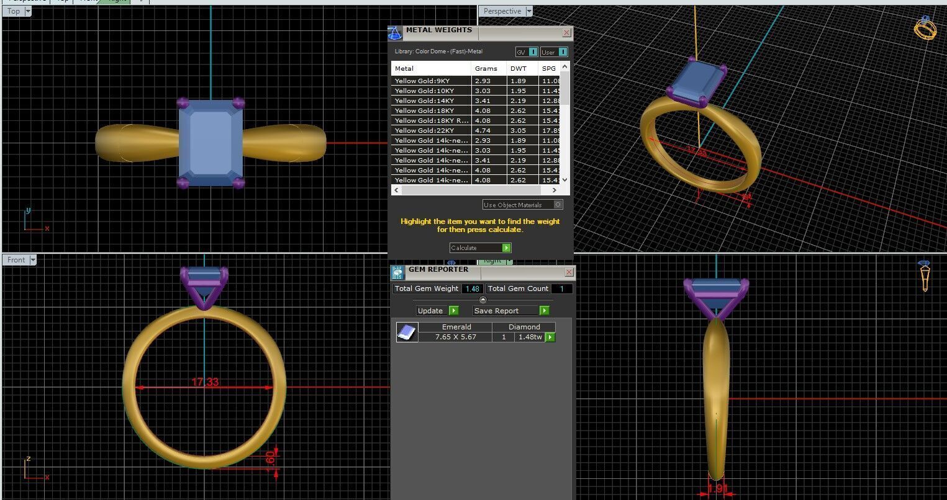
Task: Open the Perspective viewport dropdown arrow
Action: pos(529,11)
